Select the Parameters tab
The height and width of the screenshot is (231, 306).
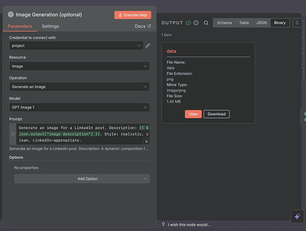pyautogui.click(x=20, y=26)
